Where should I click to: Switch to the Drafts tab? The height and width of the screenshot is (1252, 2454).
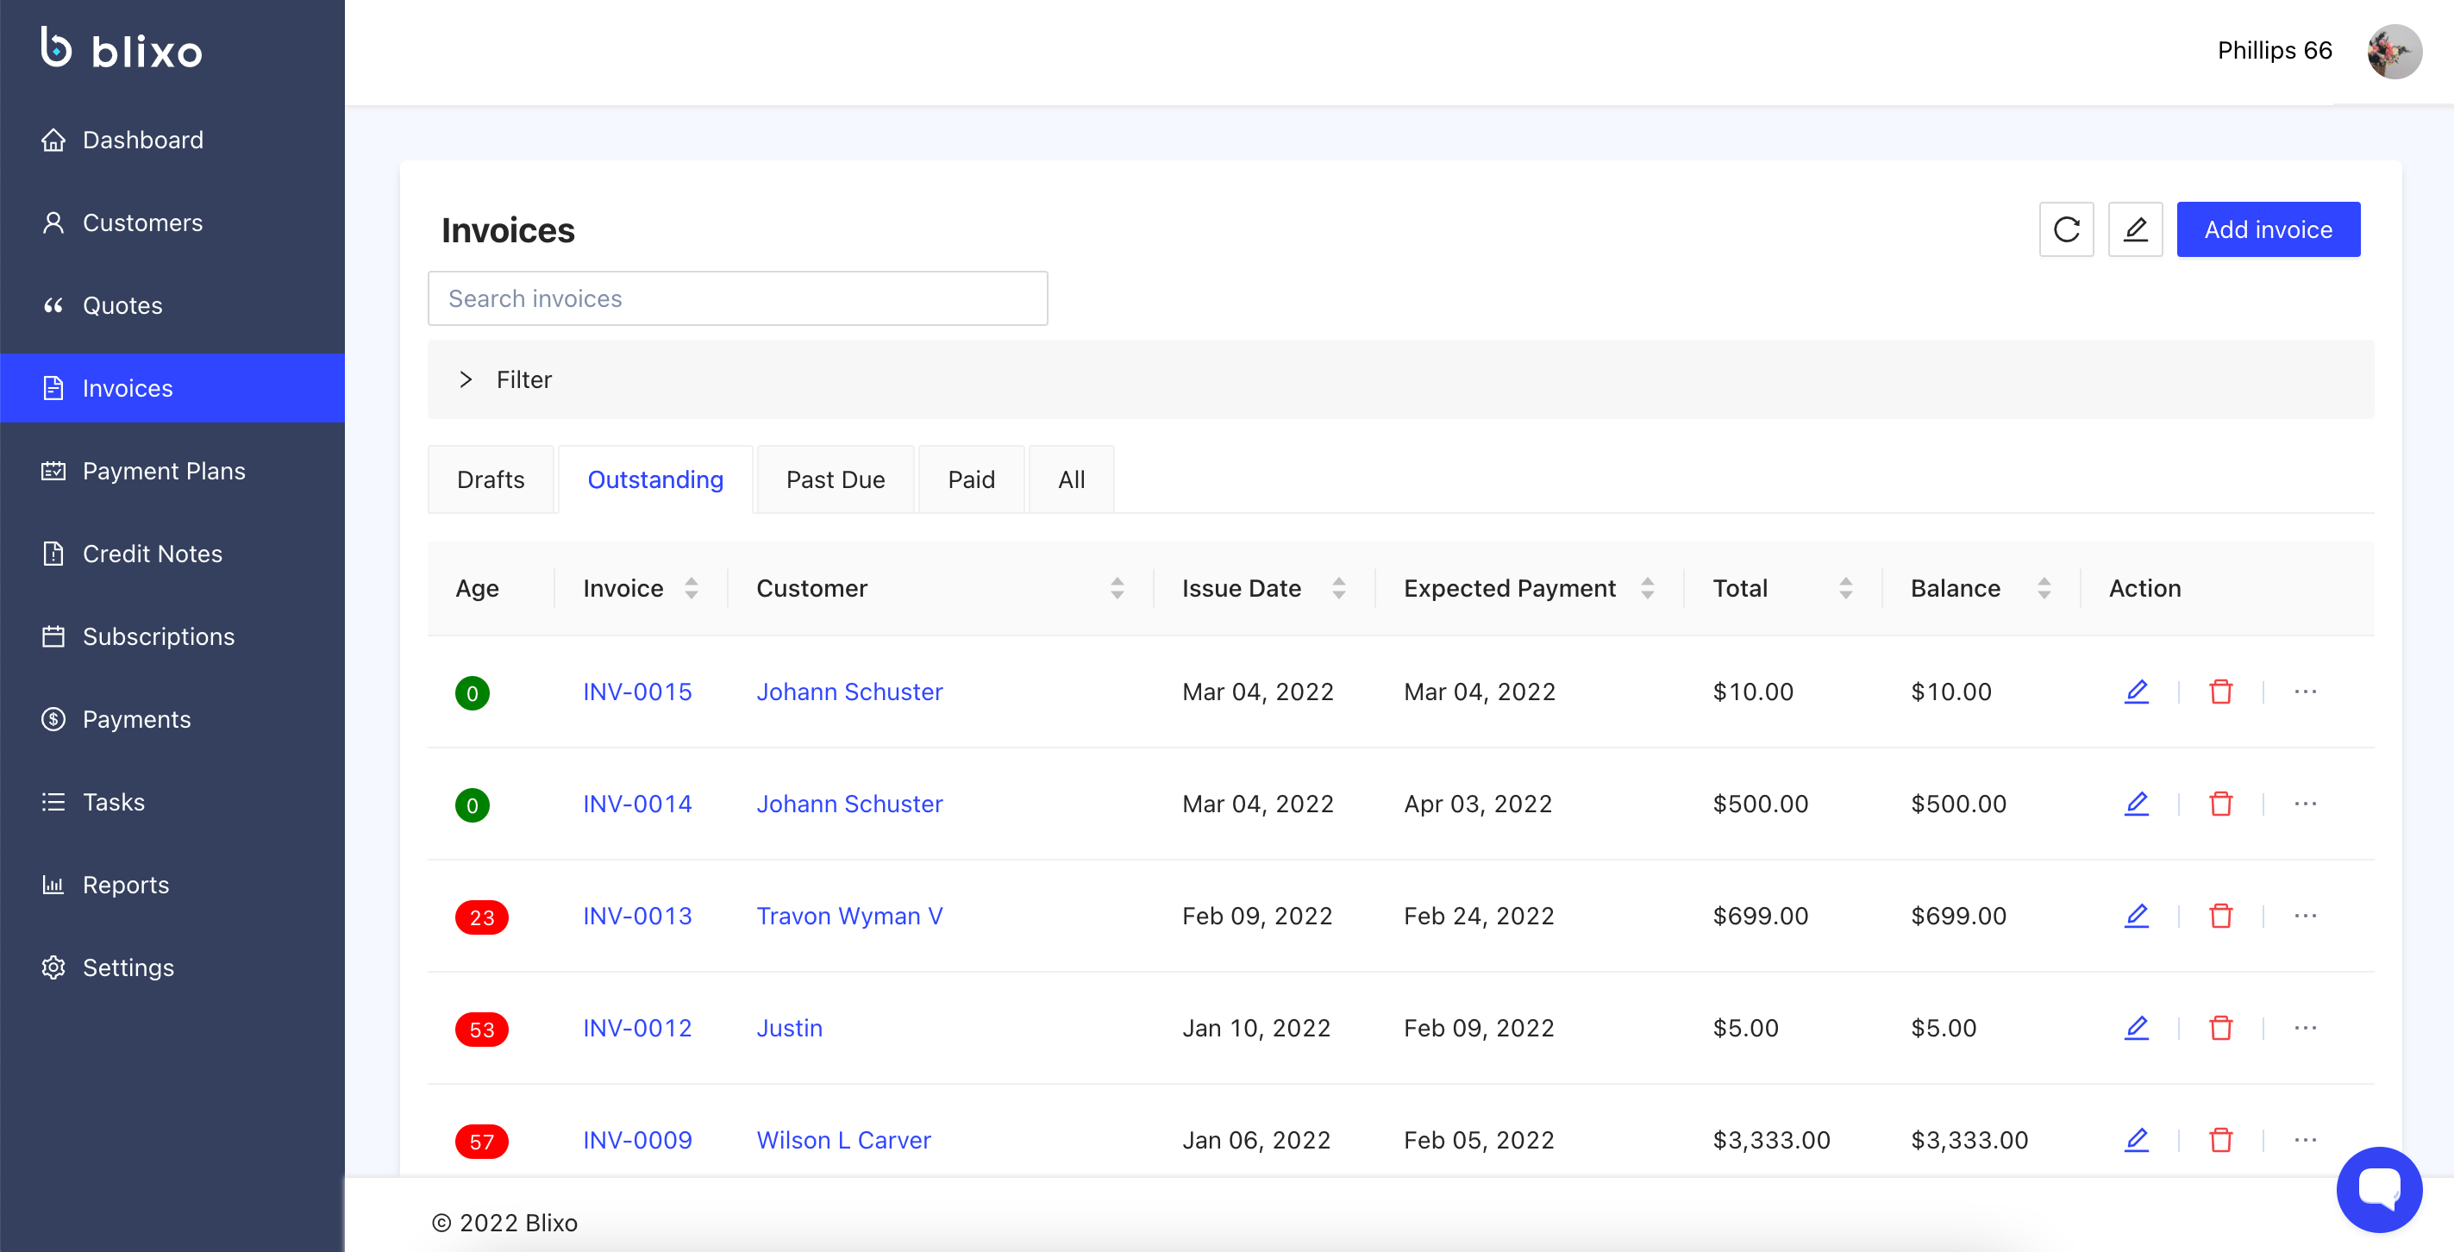click(491, 479)
